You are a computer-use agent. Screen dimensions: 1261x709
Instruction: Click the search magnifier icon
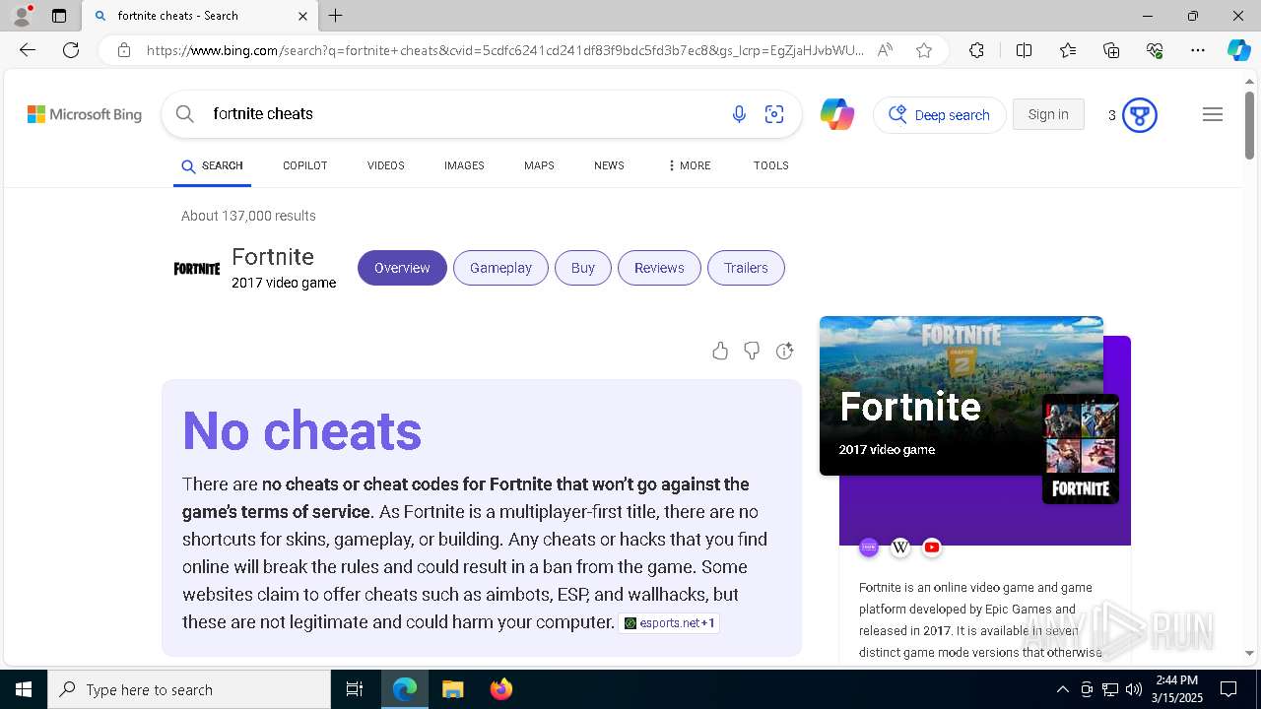point(184,114)
